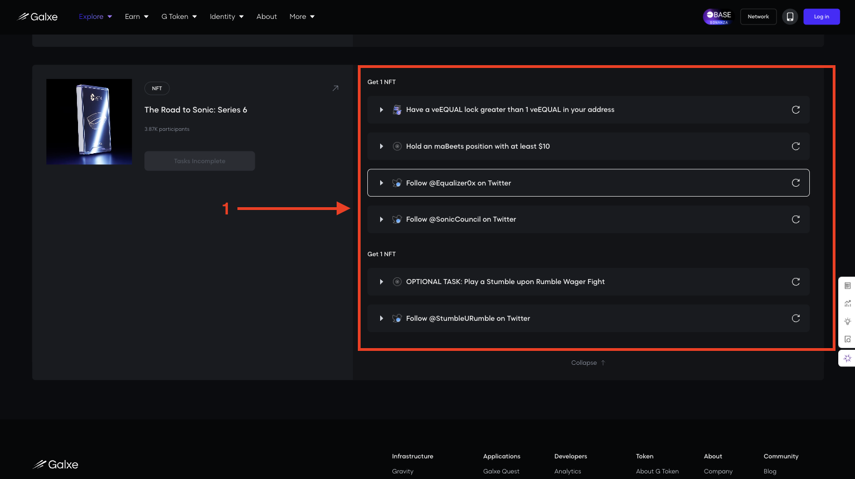Click the BASE BONANZA badge
The image size is (855, 479).
718,16
